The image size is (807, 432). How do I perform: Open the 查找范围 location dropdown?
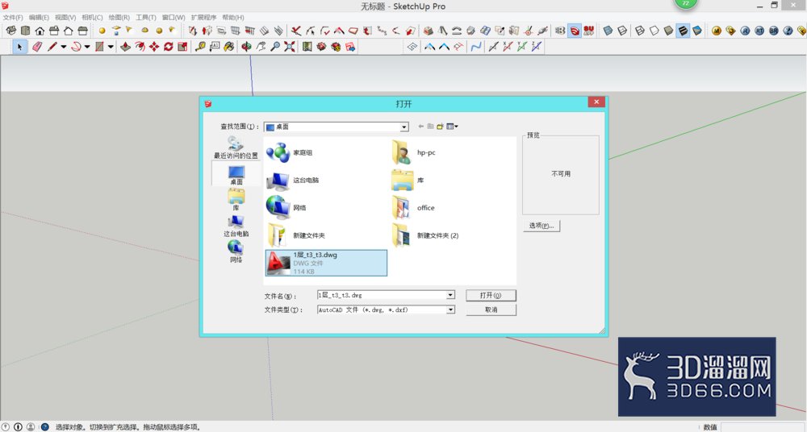point(404,127)
